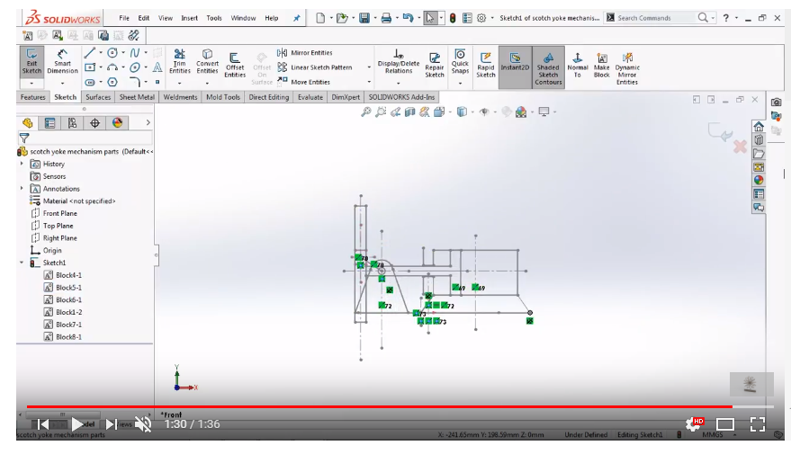791x454 pixels.
Task: Click the Exit Sketch button
Action: point(31,62)
